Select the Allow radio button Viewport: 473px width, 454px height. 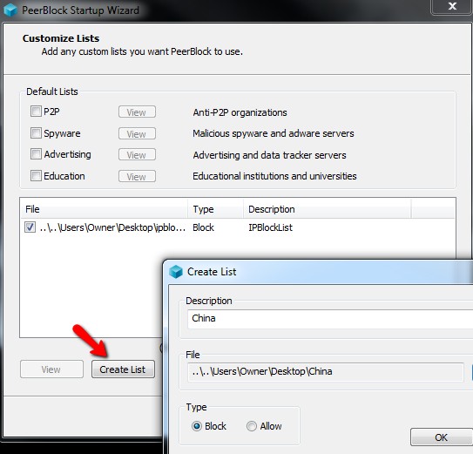[x=252, y=426]
